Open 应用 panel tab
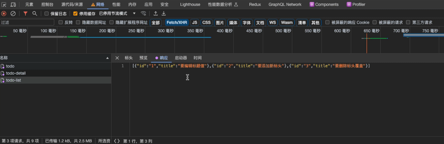The image size is (444, 144). (148, 5)
